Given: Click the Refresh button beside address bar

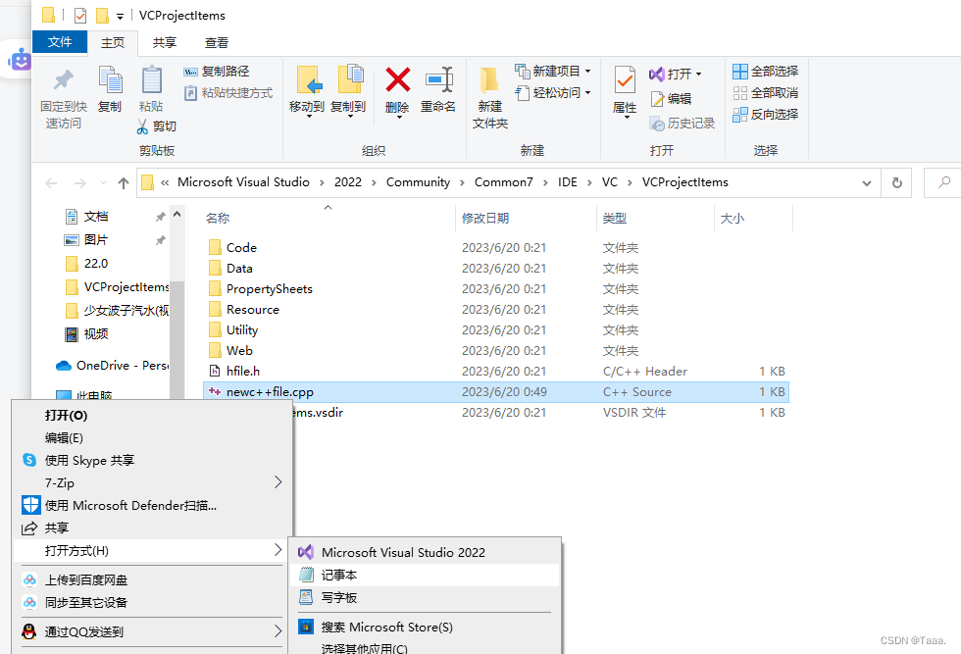Looking at the screenshot, I should (896, 182).
